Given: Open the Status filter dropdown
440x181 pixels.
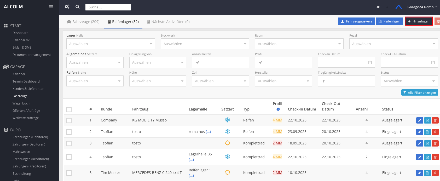Looking at the screenshot, I should click(x=409, y=81).
